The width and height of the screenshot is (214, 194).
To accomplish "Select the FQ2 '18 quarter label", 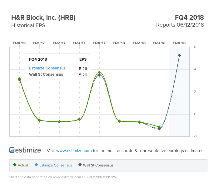I will (139, 43).
